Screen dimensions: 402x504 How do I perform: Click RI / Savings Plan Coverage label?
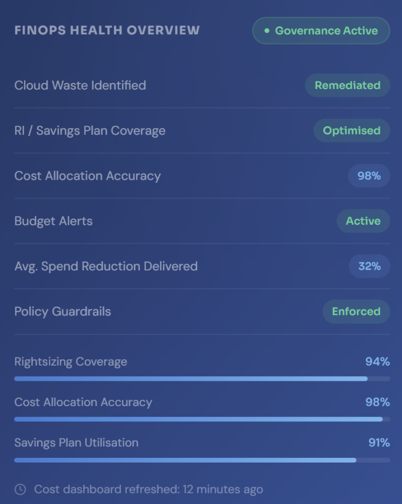tap(90, 131)
